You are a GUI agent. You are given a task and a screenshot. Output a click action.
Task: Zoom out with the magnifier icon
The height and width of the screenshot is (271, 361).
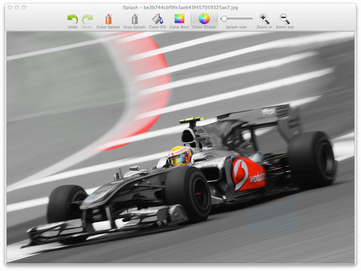(x=284, y=19)
